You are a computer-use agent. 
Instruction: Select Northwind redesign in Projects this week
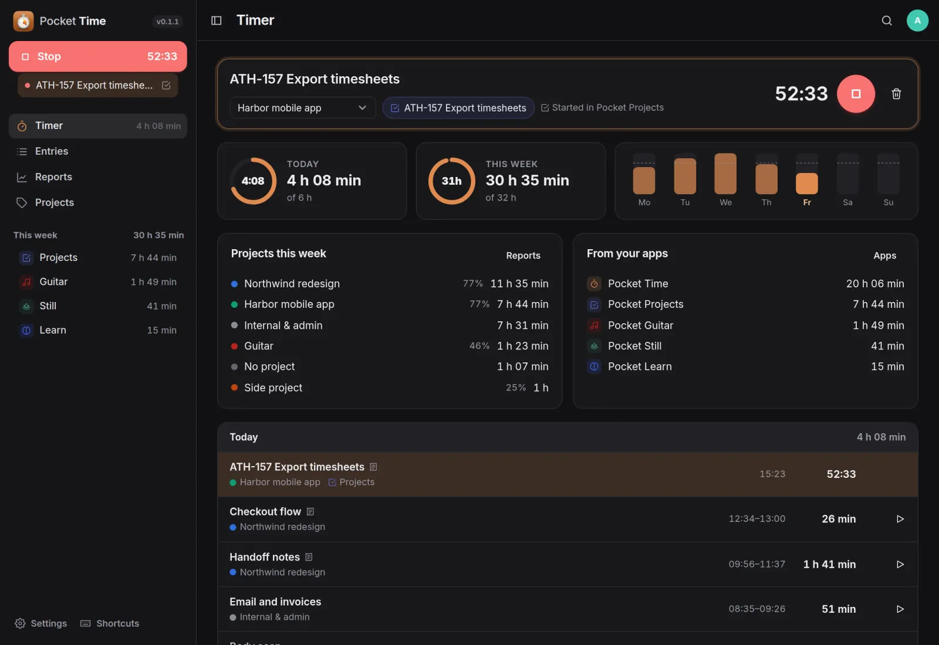tap(390, 284)
